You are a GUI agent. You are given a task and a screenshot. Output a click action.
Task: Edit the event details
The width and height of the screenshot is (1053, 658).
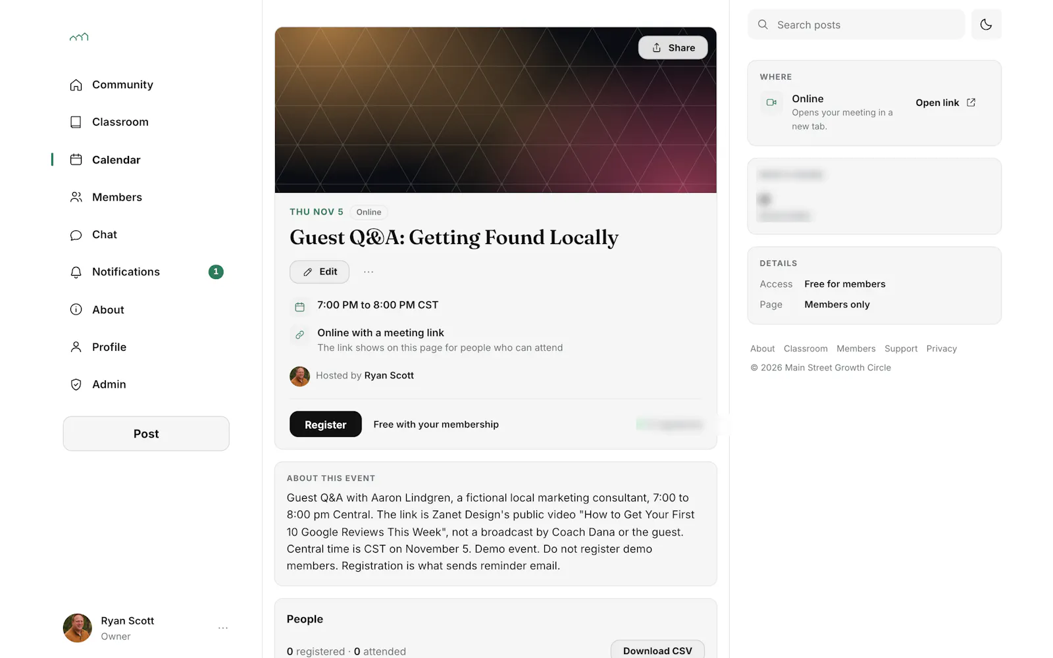(x=320, y=272)
